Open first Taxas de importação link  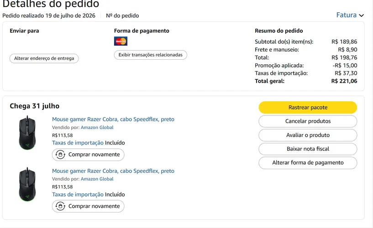point(78,143)
